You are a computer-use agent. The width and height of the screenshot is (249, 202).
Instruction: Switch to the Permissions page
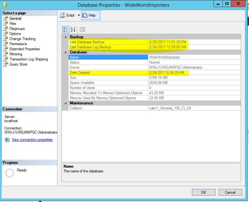(18, 44)
